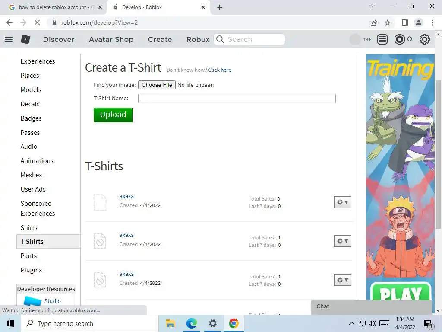Select Meshes in the sidebar

pyautogui.click(x=31, y=175)
